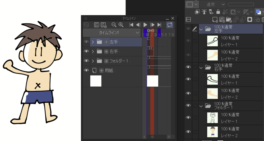The image size is (264, 141).
Task: Open the palette color dropdown in Layer panel
Action: 192,4
